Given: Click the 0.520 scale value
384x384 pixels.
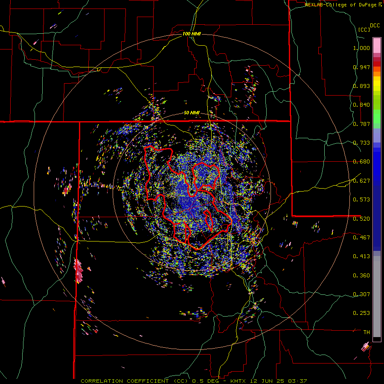Looking at the screenshot, I should click(x=361, y=219).
